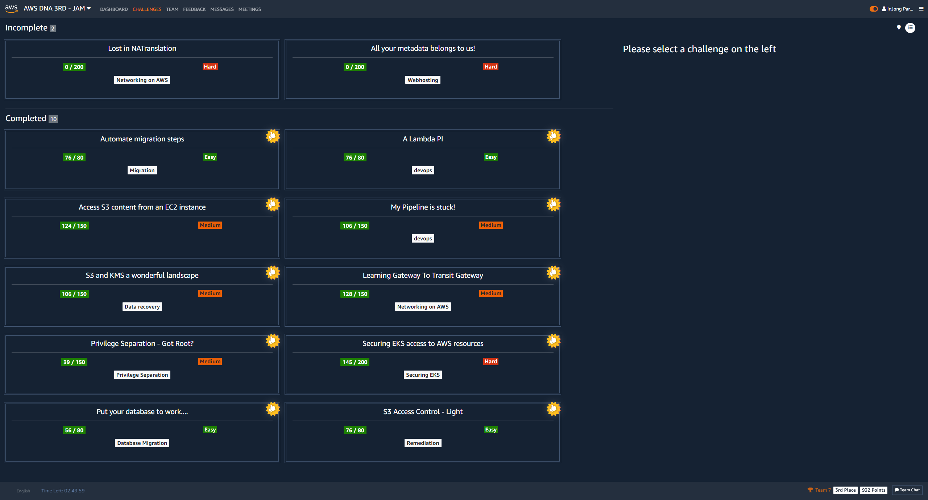Screen dimensions: 928x500
Task: Click thumbs-up badge on Learning Gateway To Transit Gateway
Action: coord(554,273)
